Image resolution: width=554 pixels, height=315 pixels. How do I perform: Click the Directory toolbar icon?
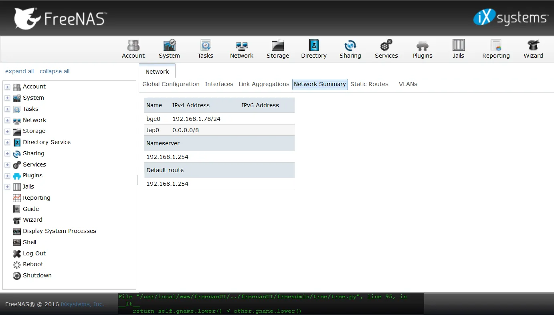tap(313, 48)
